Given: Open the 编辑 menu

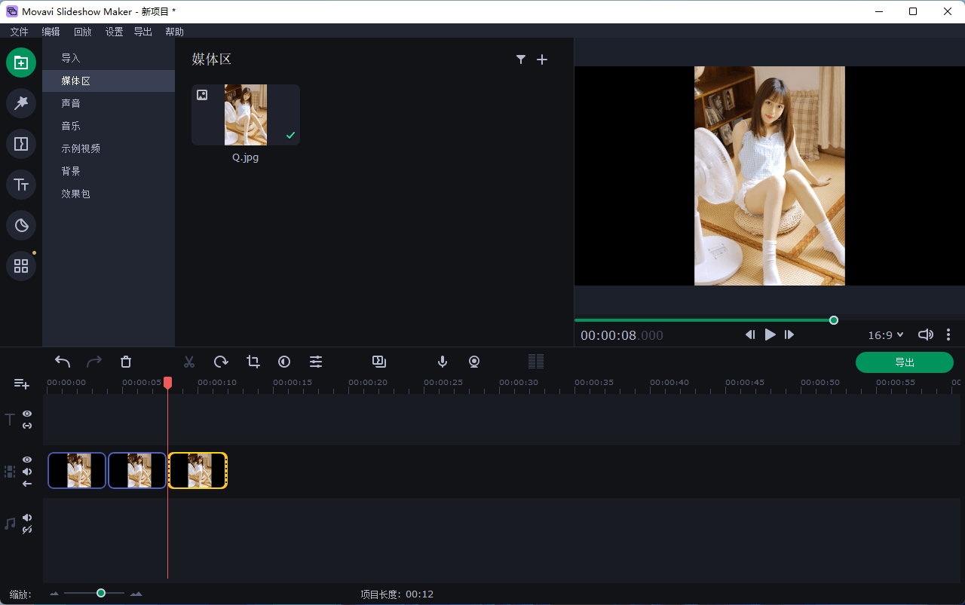Looking at the screenshot, I should pos(51,32).
